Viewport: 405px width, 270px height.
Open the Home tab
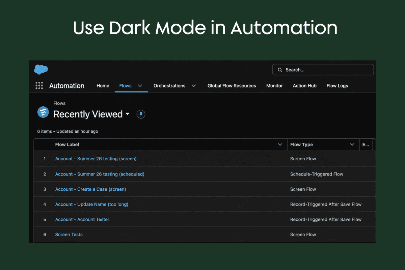coord(103,86)
